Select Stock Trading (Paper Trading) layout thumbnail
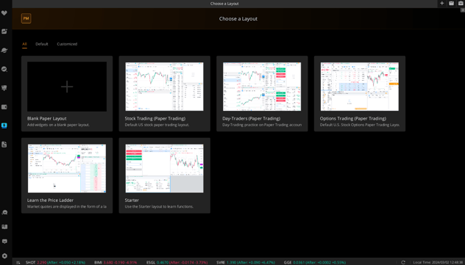The width and height of the screenshot is (465, 265). (165, 87)
